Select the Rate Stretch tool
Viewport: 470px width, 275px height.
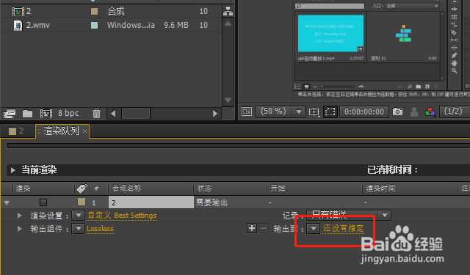(454, 24)
